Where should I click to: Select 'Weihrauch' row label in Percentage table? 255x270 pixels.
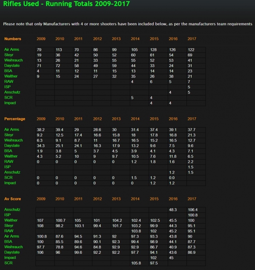13,140
